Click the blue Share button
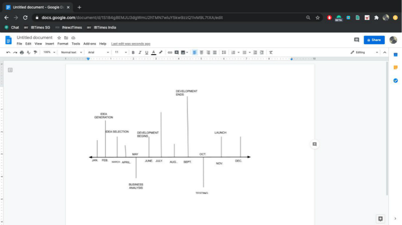 click(374, 40)
